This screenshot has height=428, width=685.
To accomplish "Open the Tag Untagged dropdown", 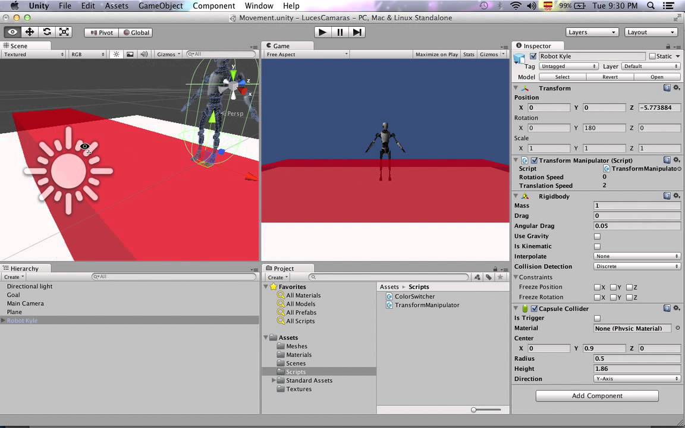I will 568,67.
